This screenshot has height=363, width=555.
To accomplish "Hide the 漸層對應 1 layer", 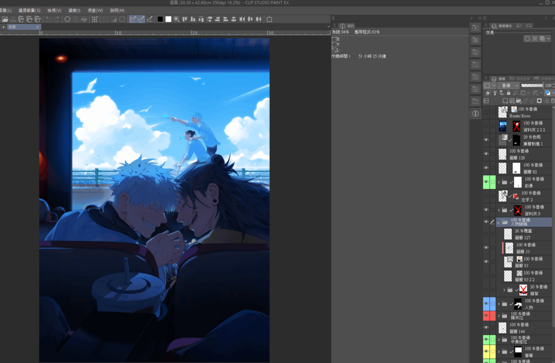I will coord(486,140).
